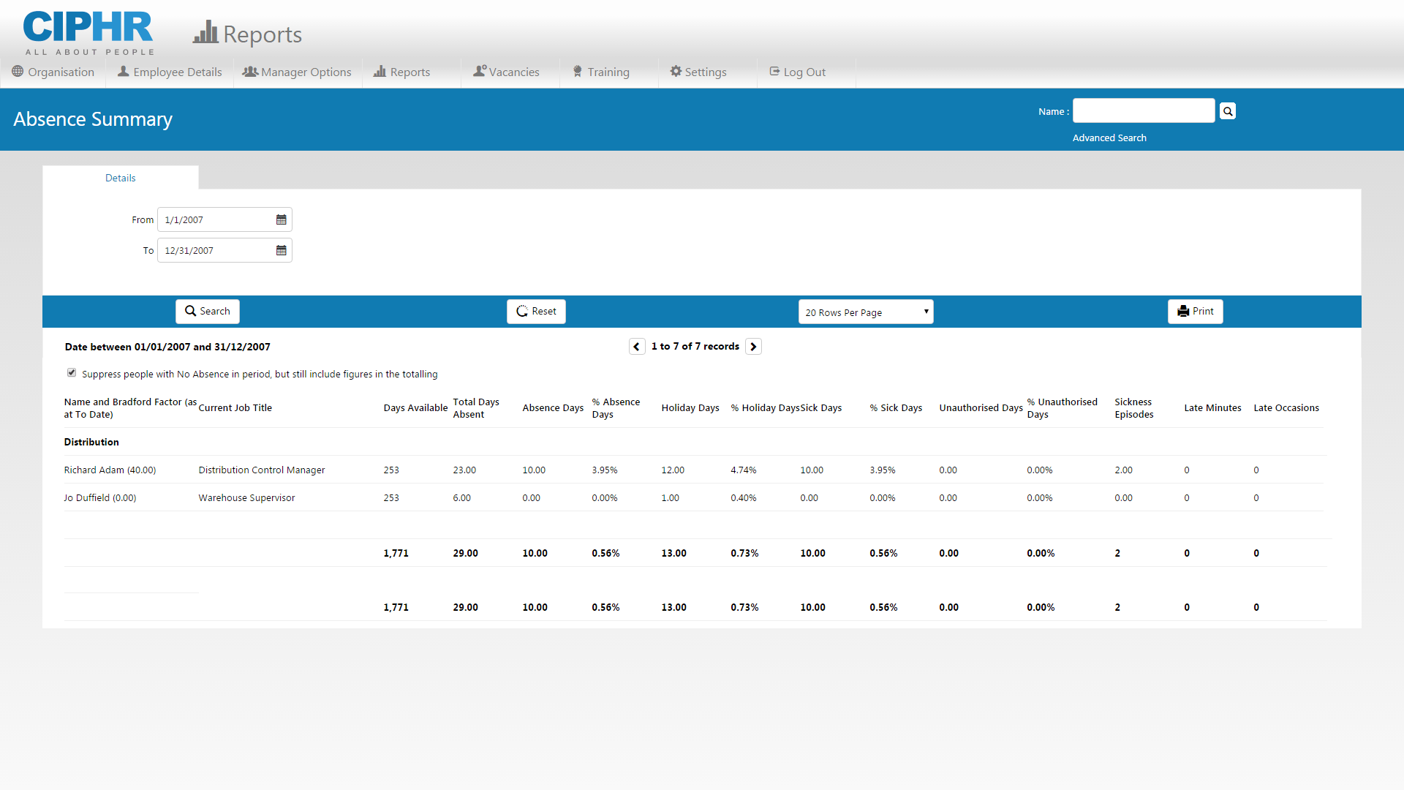Go to next records page arrow
The height and width of the screenshot is (790, 1404).
pyautogui.click(x=753, y=347)
